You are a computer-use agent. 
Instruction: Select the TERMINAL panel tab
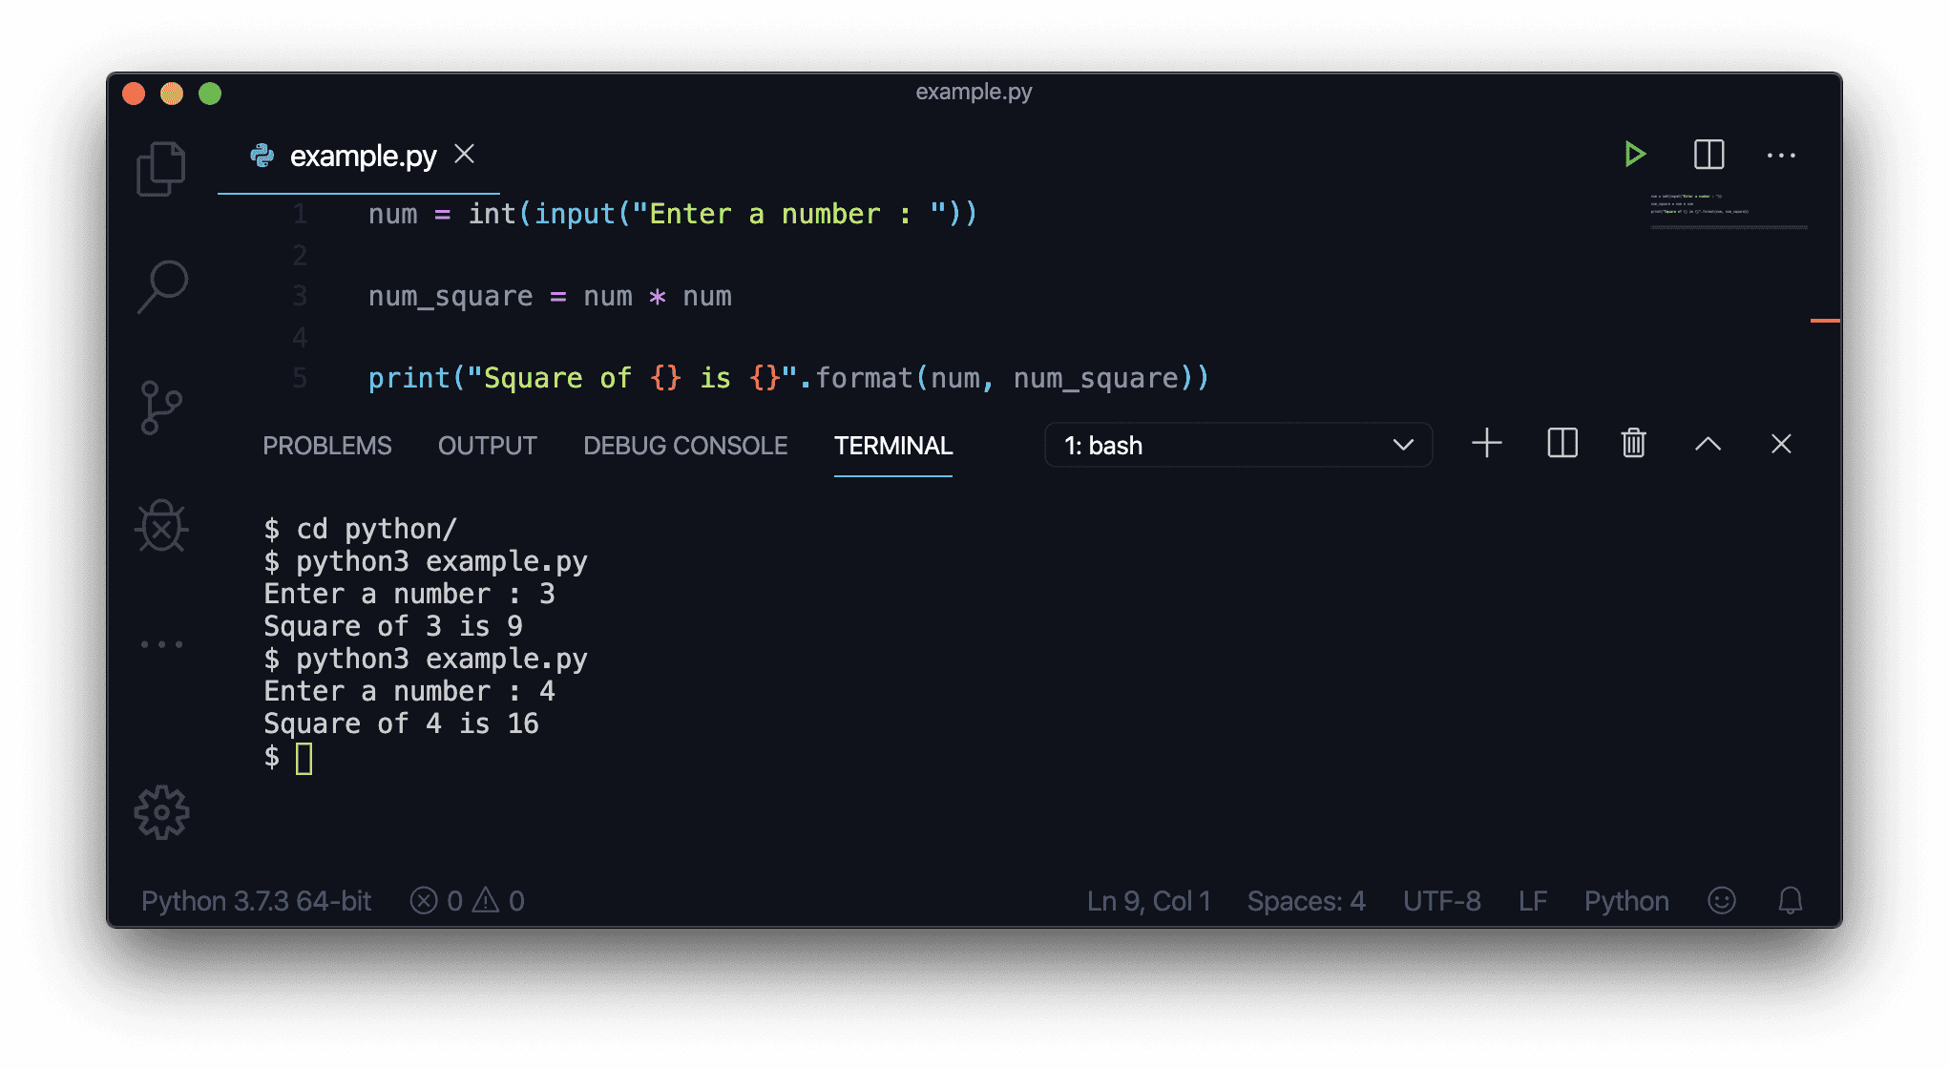click(893, 446)
